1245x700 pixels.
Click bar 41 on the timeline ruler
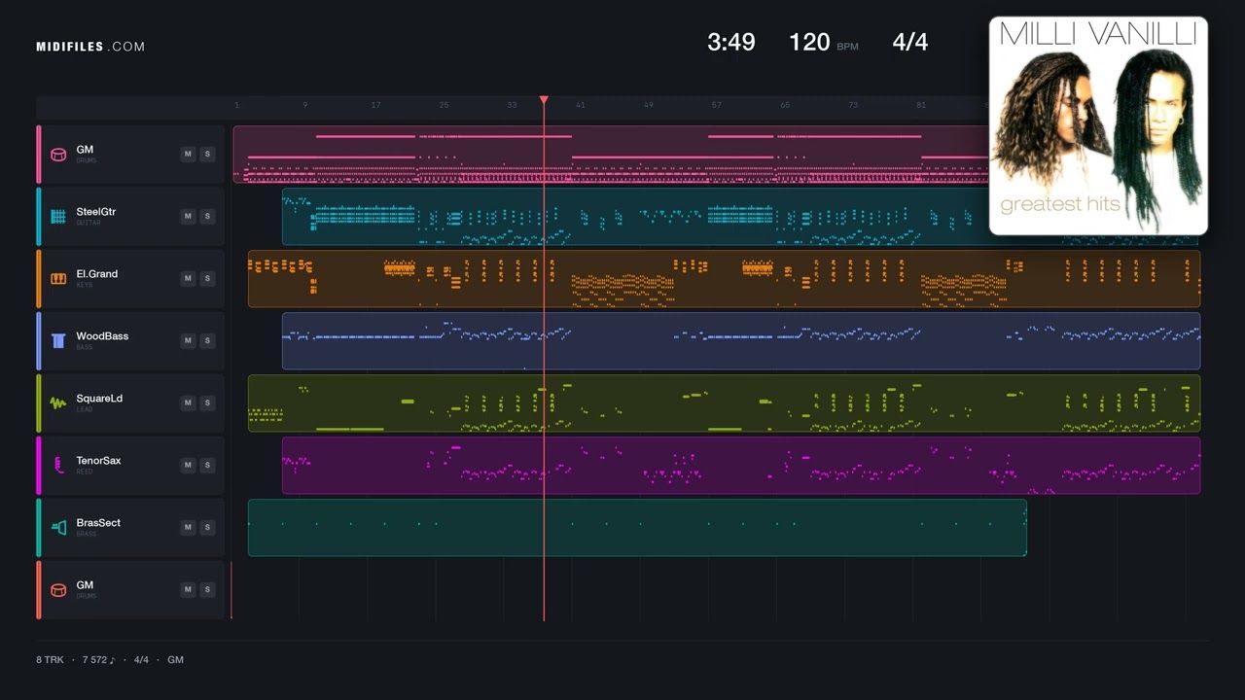580,105
